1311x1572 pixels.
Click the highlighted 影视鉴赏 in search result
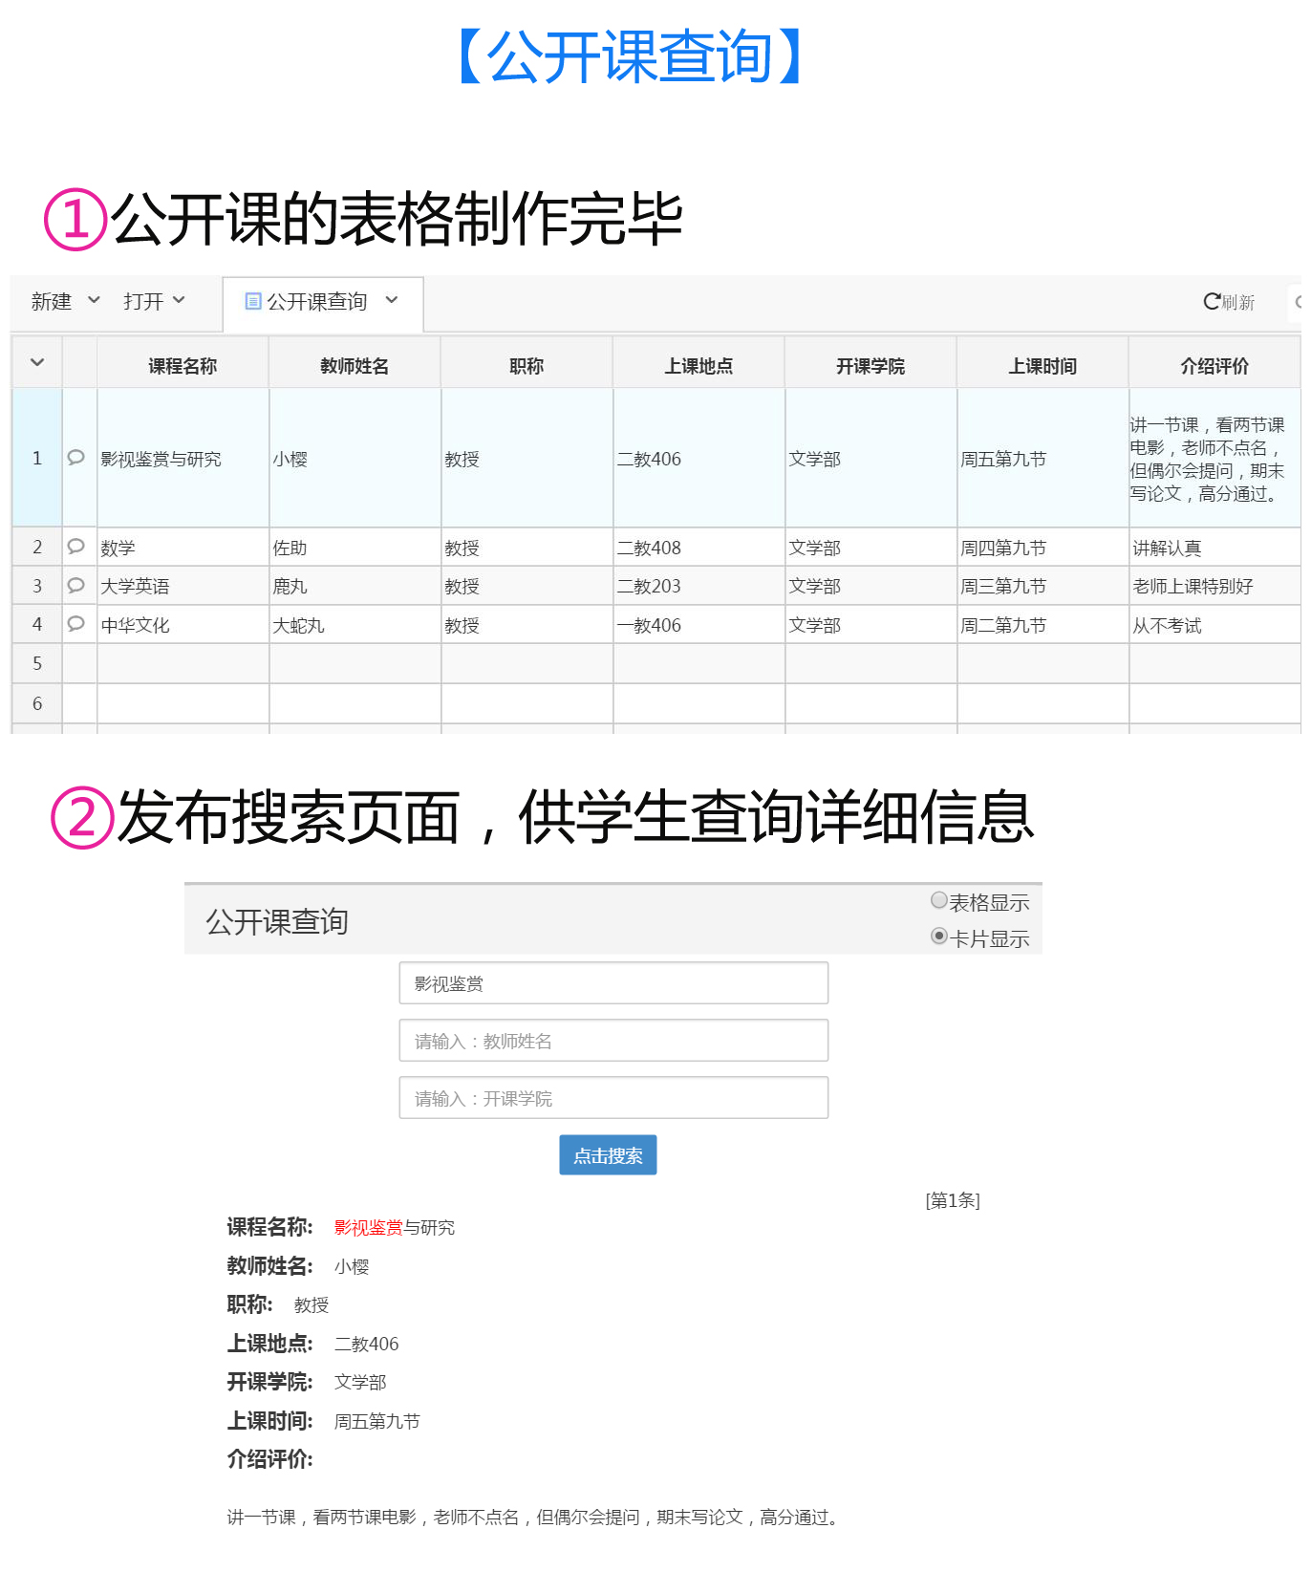pyautogui.click(x=369, y=1227)
